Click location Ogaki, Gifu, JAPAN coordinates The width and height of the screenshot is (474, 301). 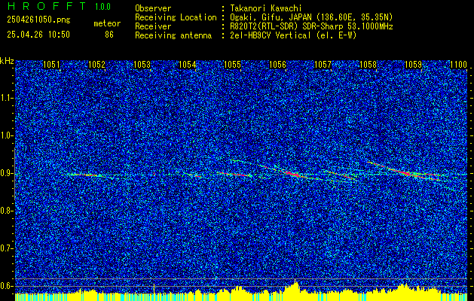(x=310, y=17)
